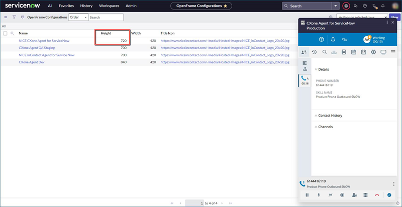The width and height of the screenshot is (402, 207).
Task: Click the All breadcrumb filter
Action: coord(4,26)
